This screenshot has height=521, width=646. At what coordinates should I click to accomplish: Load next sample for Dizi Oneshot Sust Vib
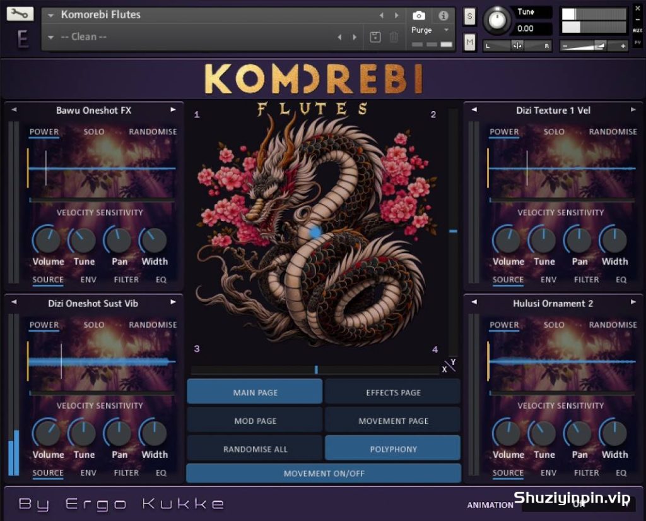pos(173,302)
